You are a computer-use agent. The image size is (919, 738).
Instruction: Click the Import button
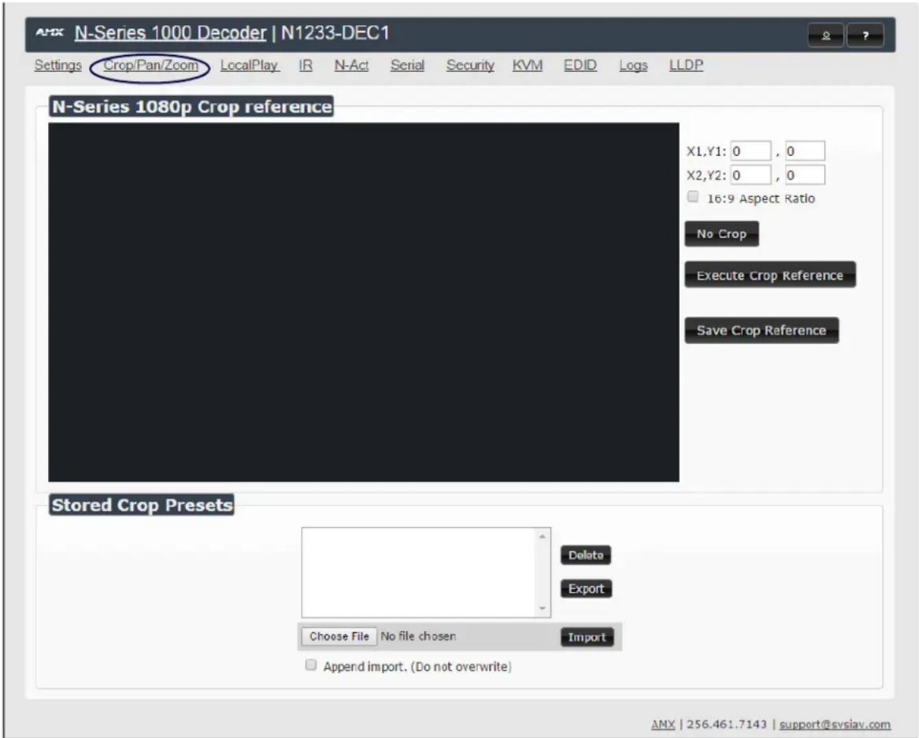[587, 637]
